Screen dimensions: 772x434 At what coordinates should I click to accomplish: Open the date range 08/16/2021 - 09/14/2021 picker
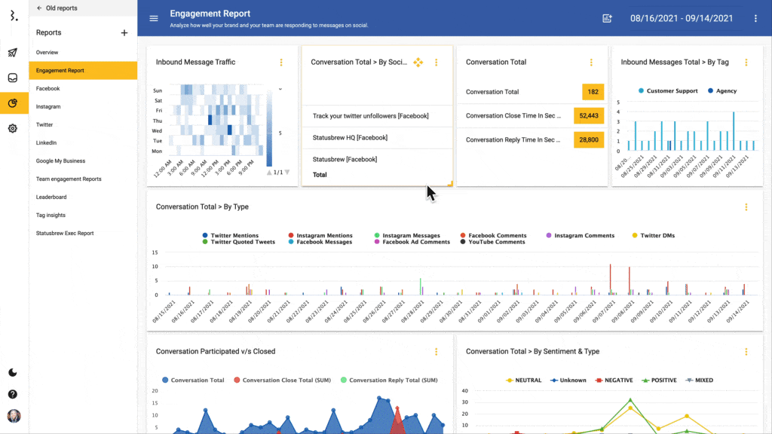click(x=681, y=18)
